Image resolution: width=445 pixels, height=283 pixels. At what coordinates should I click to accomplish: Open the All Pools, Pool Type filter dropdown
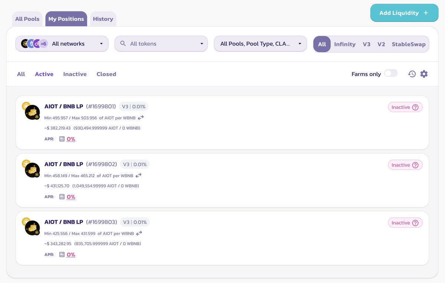coord(260,44)
